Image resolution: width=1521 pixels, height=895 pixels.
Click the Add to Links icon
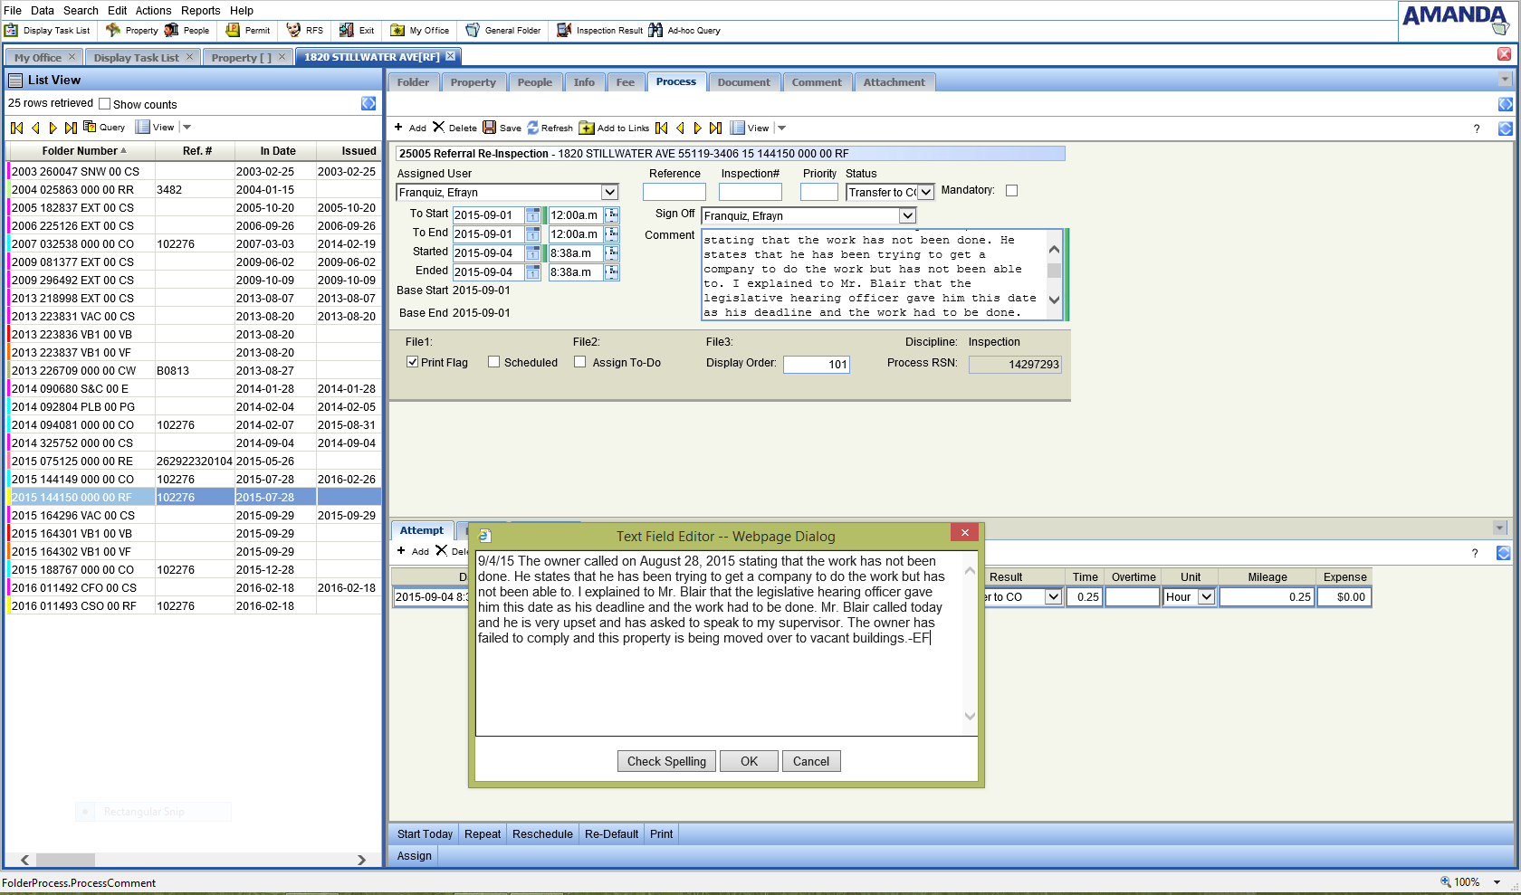coord(587,128)
